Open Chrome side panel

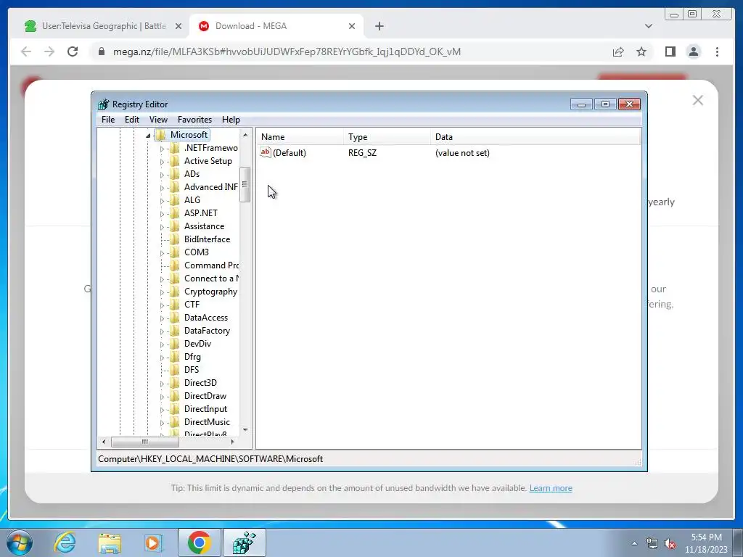(x=670, y=51)
